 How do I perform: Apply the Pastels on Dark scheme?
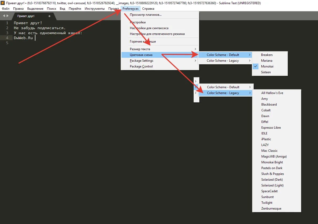tap(277, 168)
